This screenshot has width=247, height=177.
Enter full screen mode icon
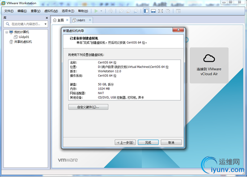(161, 11)
